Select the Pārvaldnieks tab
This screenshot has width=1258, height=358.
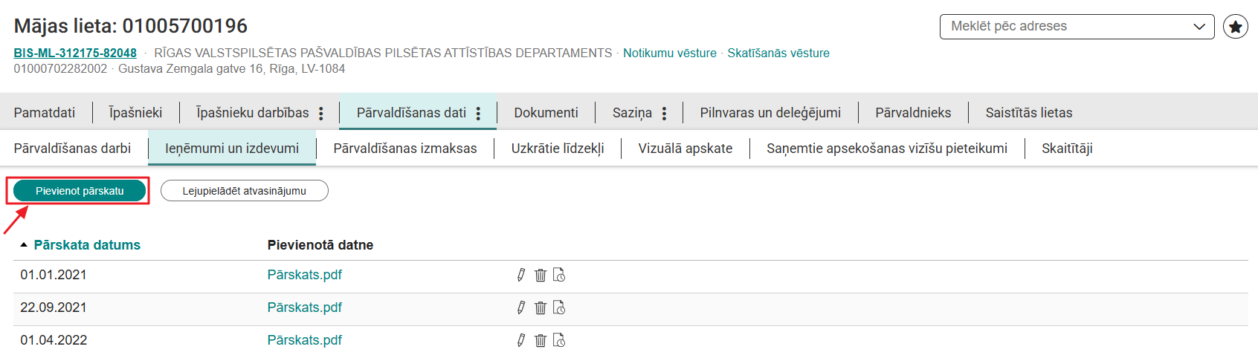[x=913, y=113]
